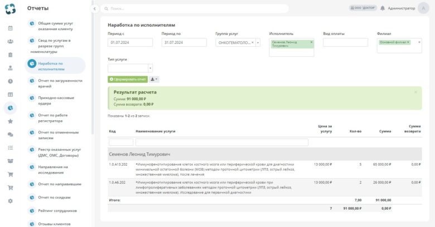Open the pie chart reports icon in rail
435x227 pixels.
tap(10, 108)
